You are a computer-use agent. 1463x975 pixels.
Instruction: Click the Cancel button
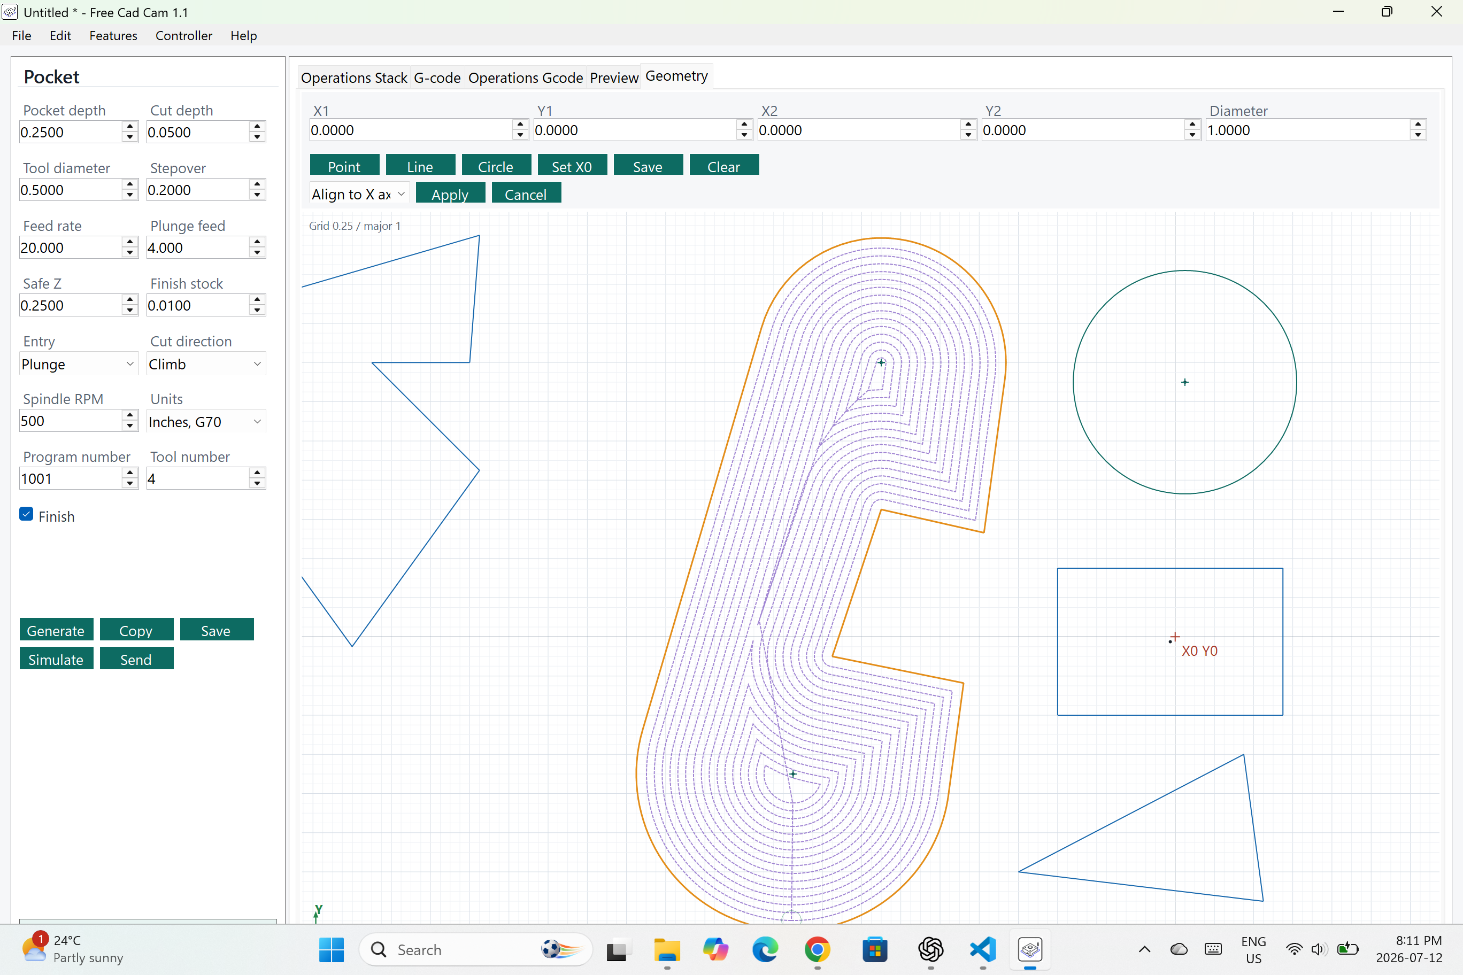point(526,194)
